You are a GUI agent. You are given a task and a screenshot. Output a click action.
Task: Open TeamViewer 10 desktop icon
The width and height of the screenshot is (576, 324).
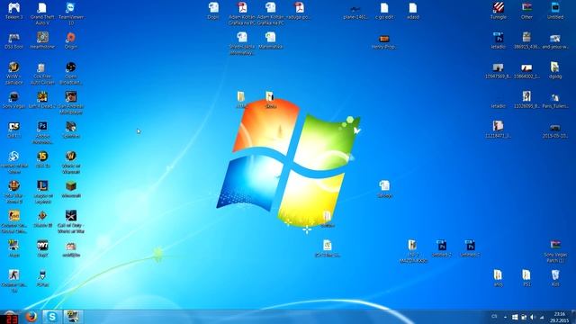[71, 13]
